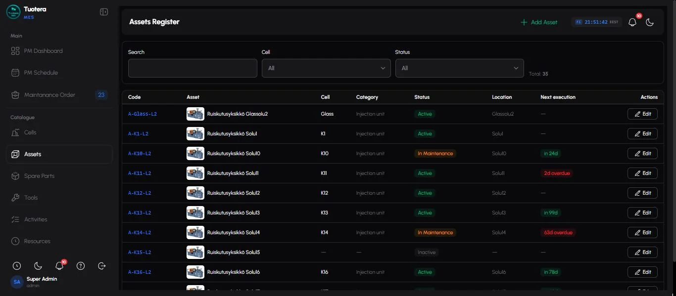This screenshot has height=296, width=676.
Task: Edit asset A-K10-L2
Action: click(642, 154)
